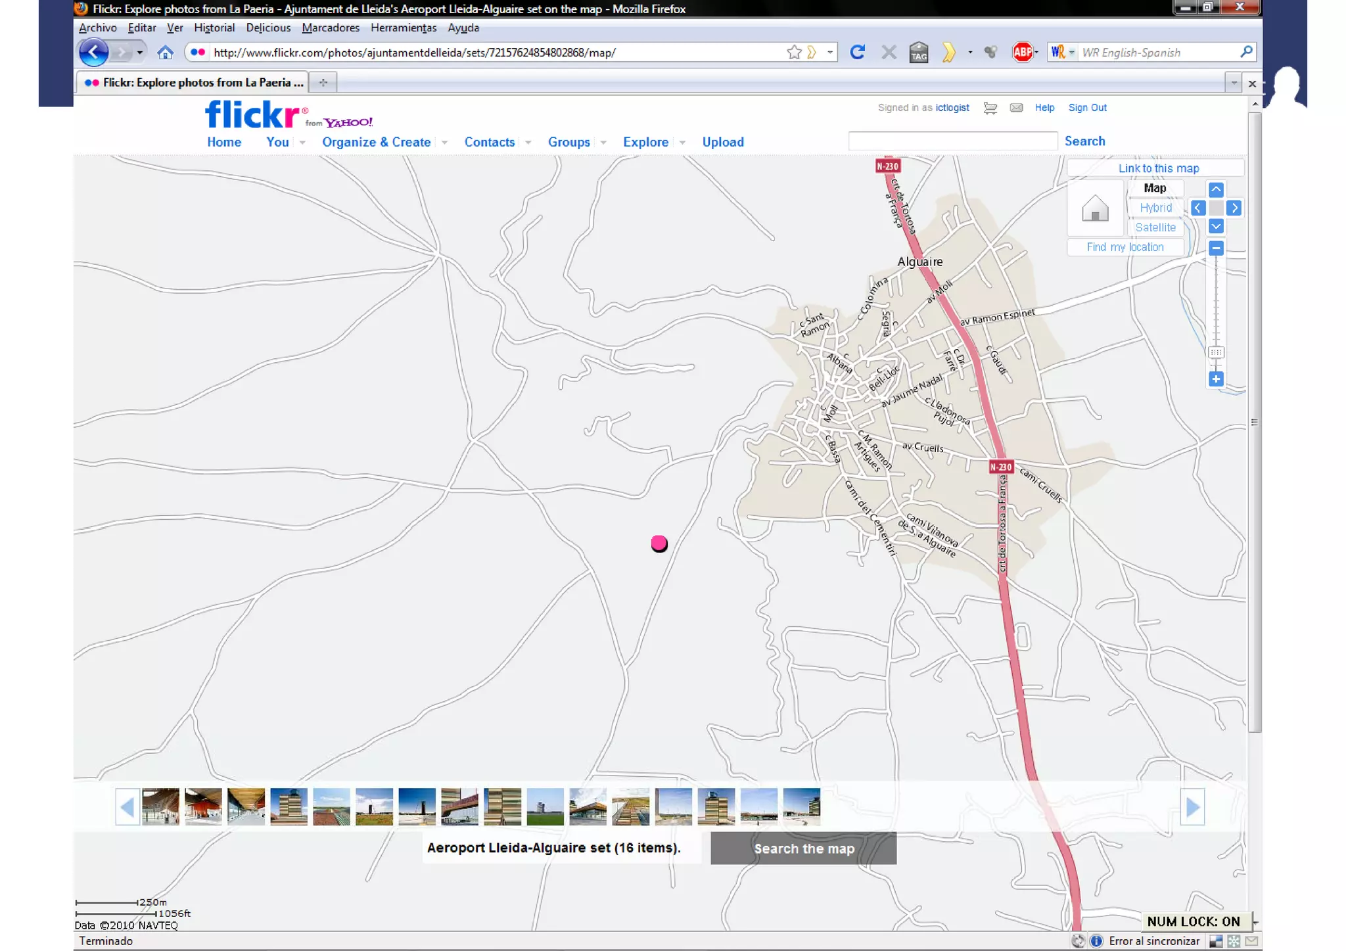Switch map view to Hybrid
This screenshot has width=1346, height=951.
pos(1155,208)
